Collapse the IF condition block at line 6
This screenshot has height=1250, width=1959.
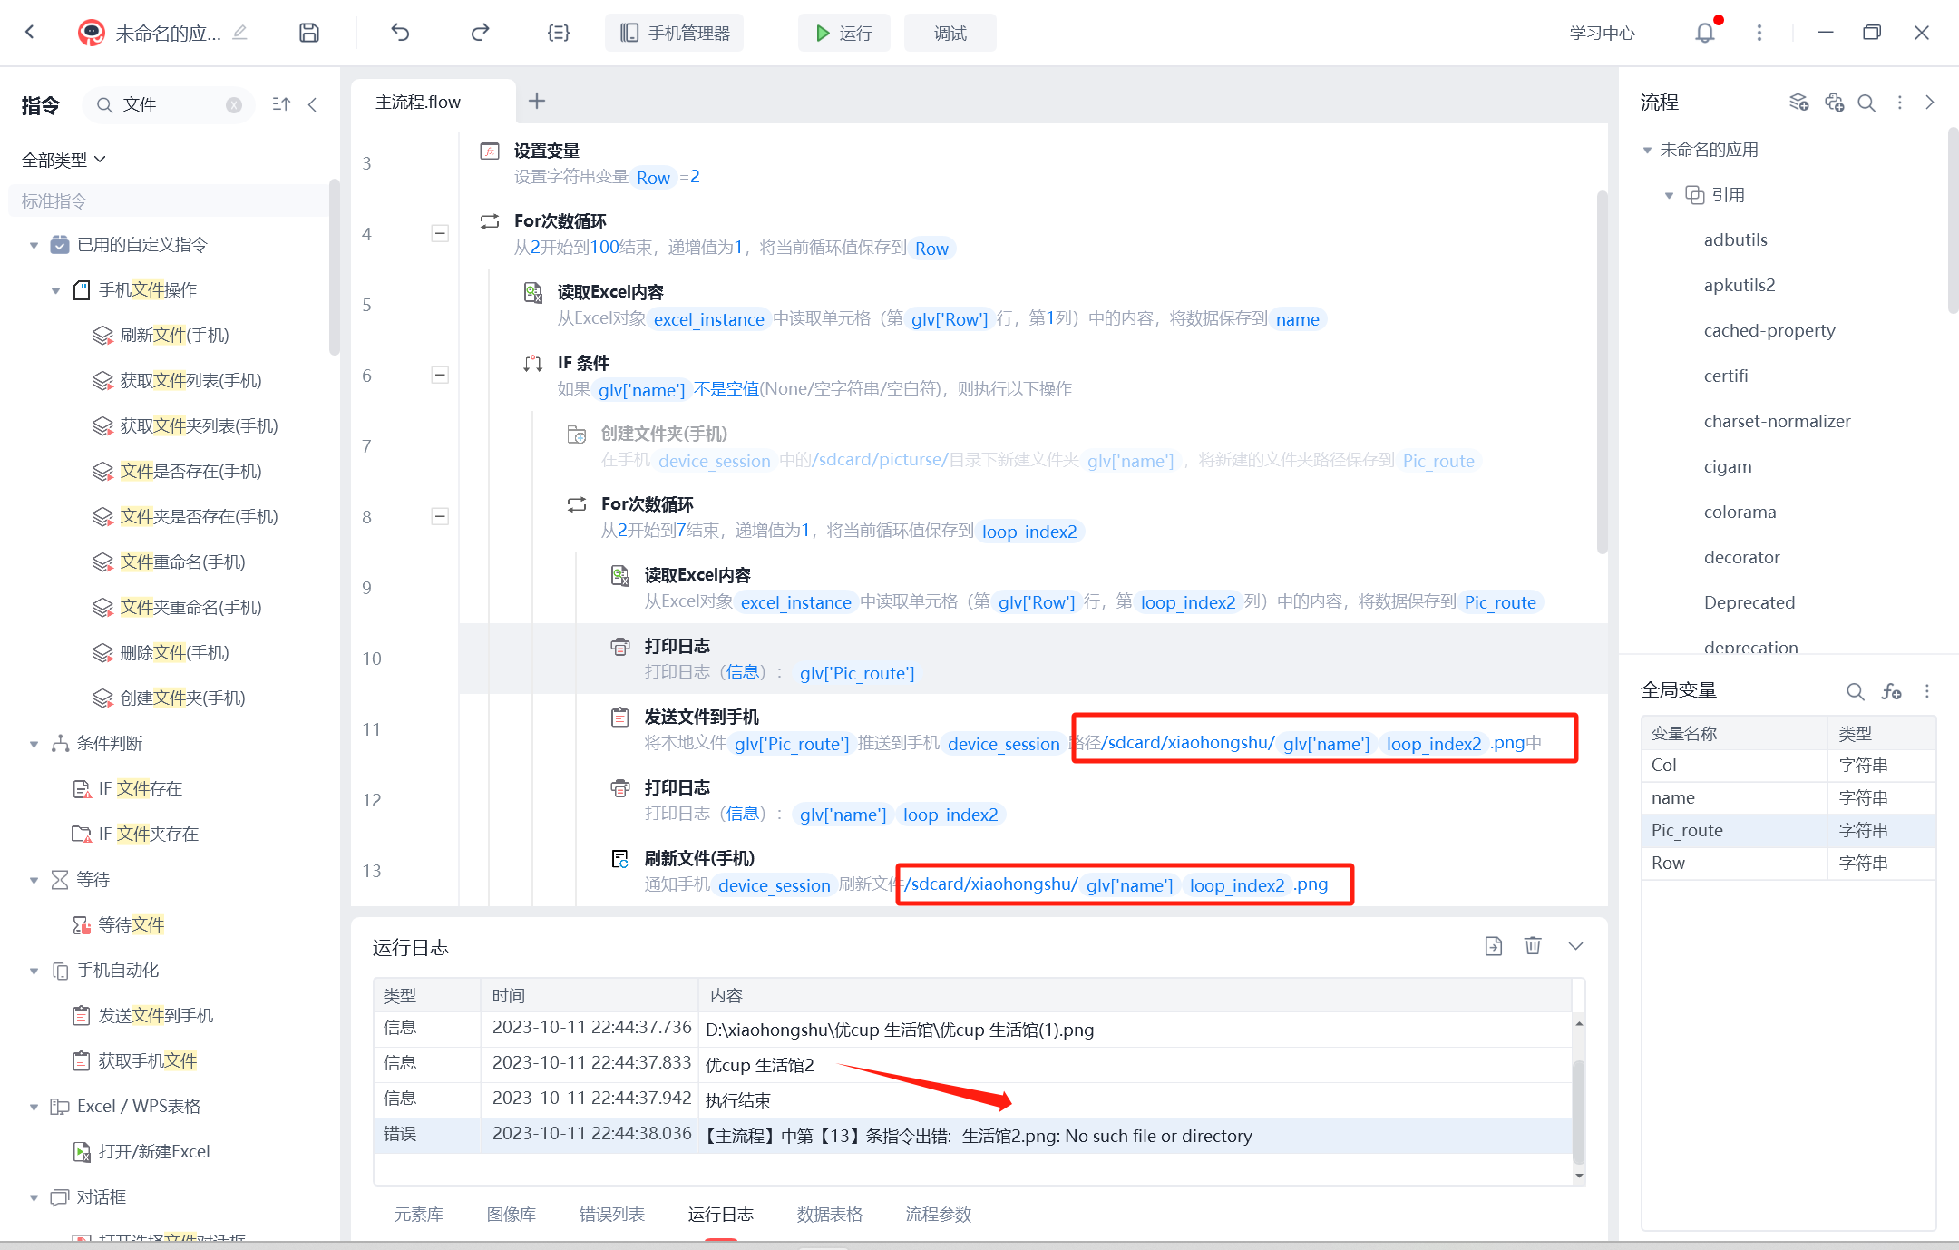(440, 376)
